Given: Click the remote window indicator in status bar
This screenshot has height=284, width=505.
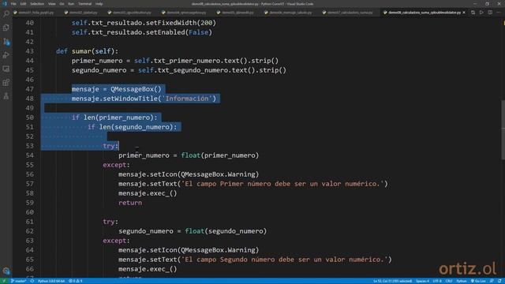Looking at the screenshot, I should click(x=4, y=281).
